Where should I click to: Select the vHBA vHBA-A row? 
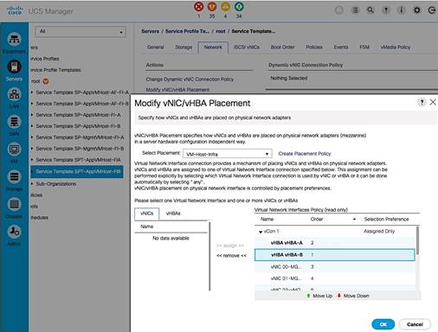335,243
